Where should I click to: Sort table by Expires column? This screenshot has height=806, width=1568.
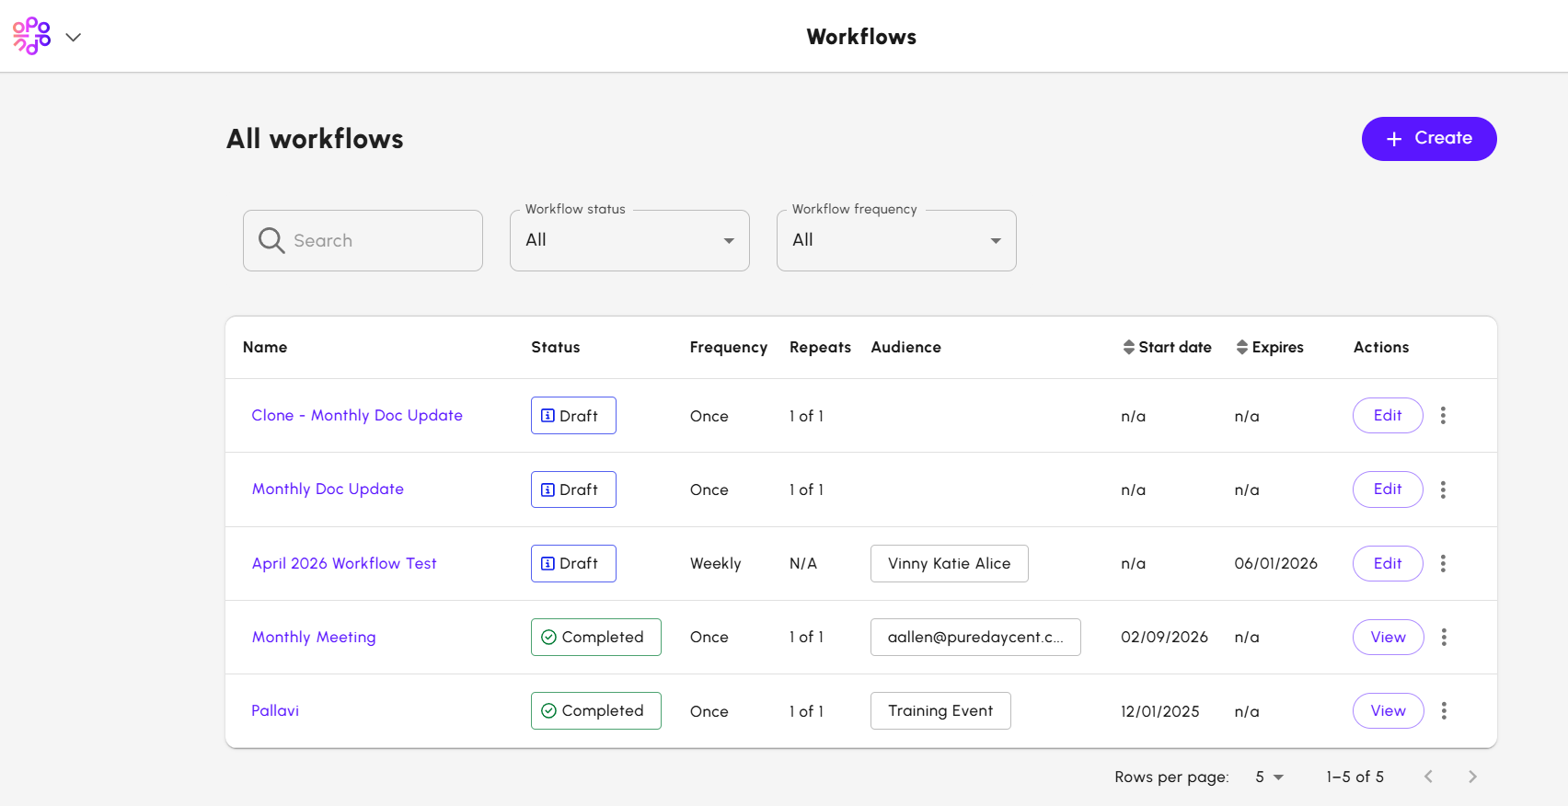[x=1270, y=347]
